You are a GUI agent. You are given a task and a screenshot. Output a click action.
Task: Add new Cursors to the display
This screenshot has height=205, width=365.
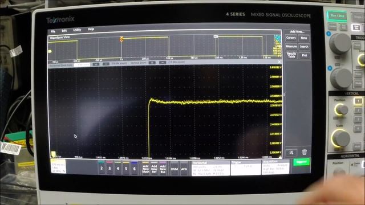click(x=291, y=38)
